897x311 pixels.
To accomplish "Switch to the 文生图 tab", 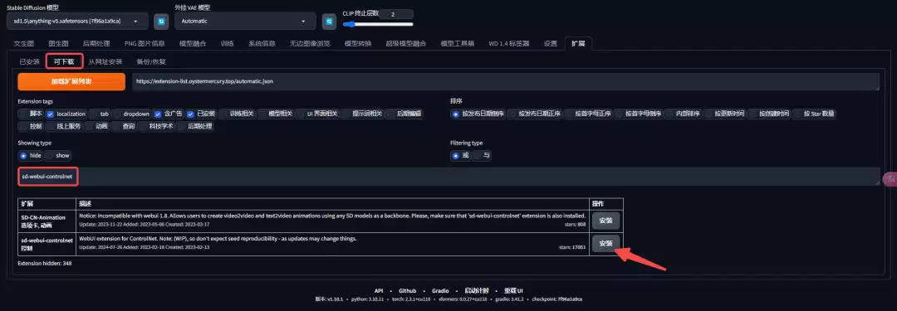I will tap(24, 43).
